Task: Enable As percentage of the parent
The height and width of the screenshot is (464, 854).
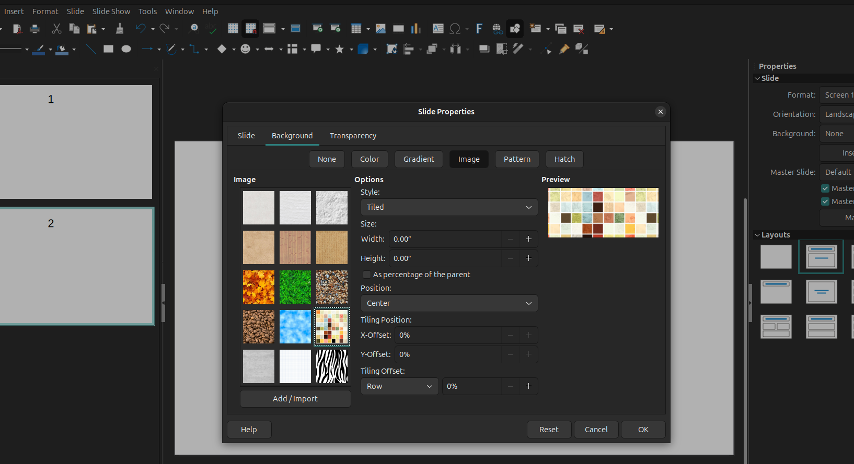Action: pos(367,275)
